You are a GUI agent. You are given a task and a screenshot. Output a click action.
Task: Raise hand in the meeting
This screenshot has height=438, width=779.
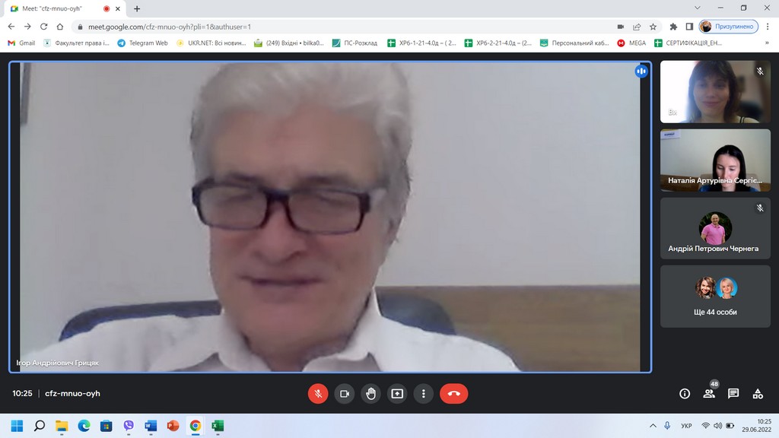coord(370,394)
